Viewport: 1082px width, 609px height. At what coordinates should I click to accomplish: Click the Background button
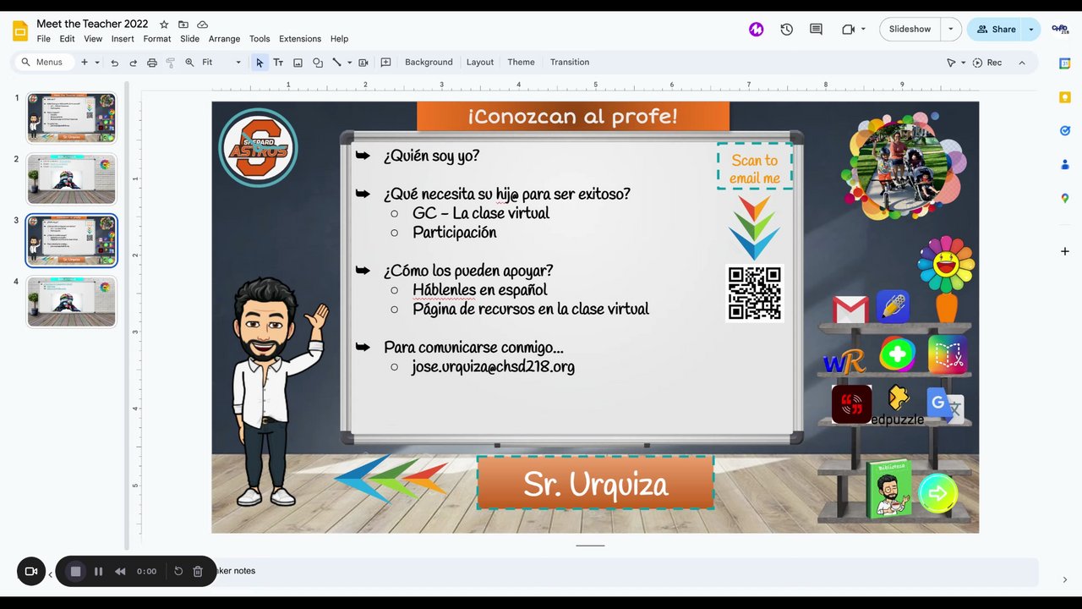tap(429, 63)
